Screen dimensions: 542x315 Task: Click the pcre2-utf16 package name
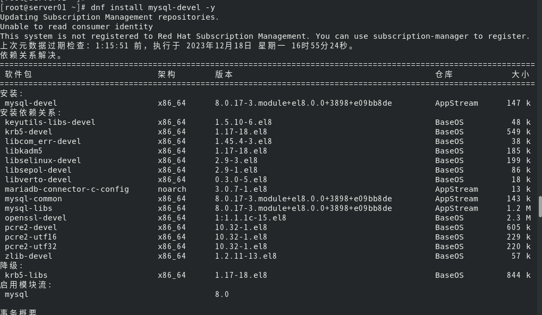[31, 237]
